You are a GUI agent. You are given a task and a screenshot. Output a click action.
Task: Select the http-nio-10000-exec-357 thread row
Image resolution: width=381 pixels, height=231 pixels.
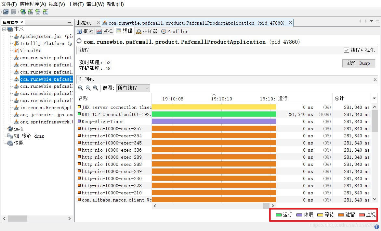(224, 129)
